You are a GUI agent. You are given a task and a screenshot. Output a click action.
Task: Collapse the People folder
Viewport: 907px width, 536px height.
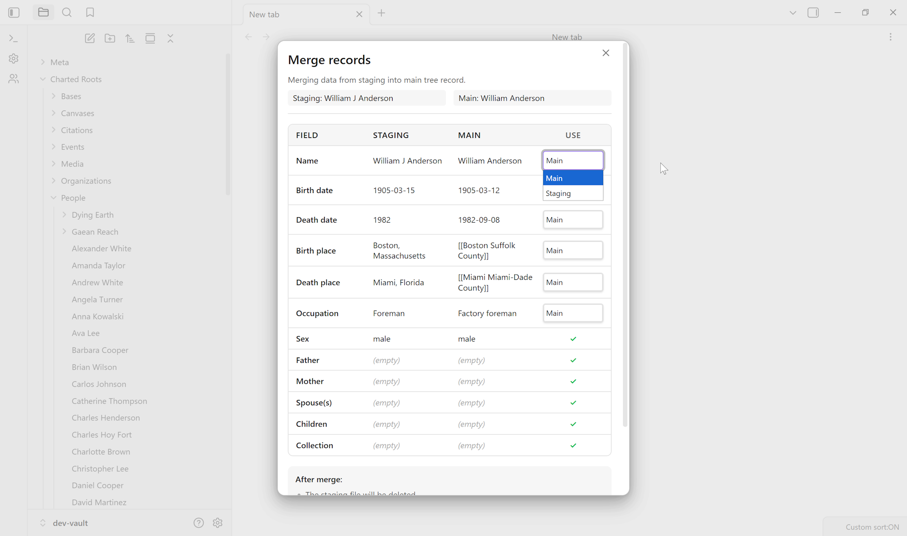(x=53, y=198)
